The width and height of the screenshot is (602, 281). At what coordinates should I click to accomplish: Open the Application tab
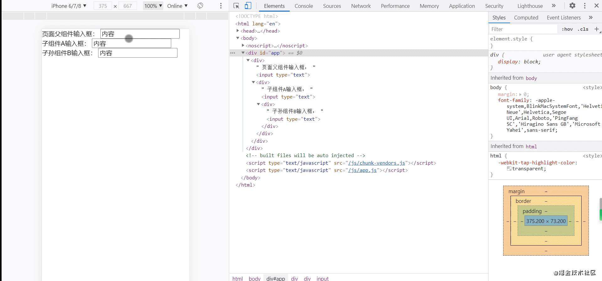coord(462,6)
